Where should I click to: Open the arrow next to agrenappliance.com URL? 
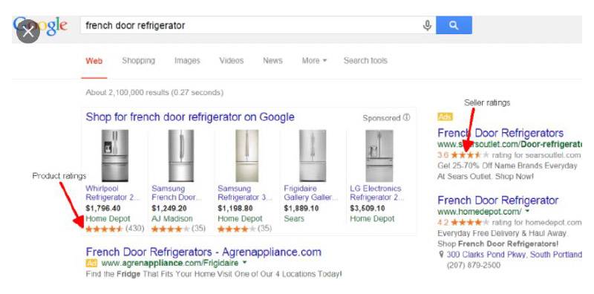pos(244,263)
